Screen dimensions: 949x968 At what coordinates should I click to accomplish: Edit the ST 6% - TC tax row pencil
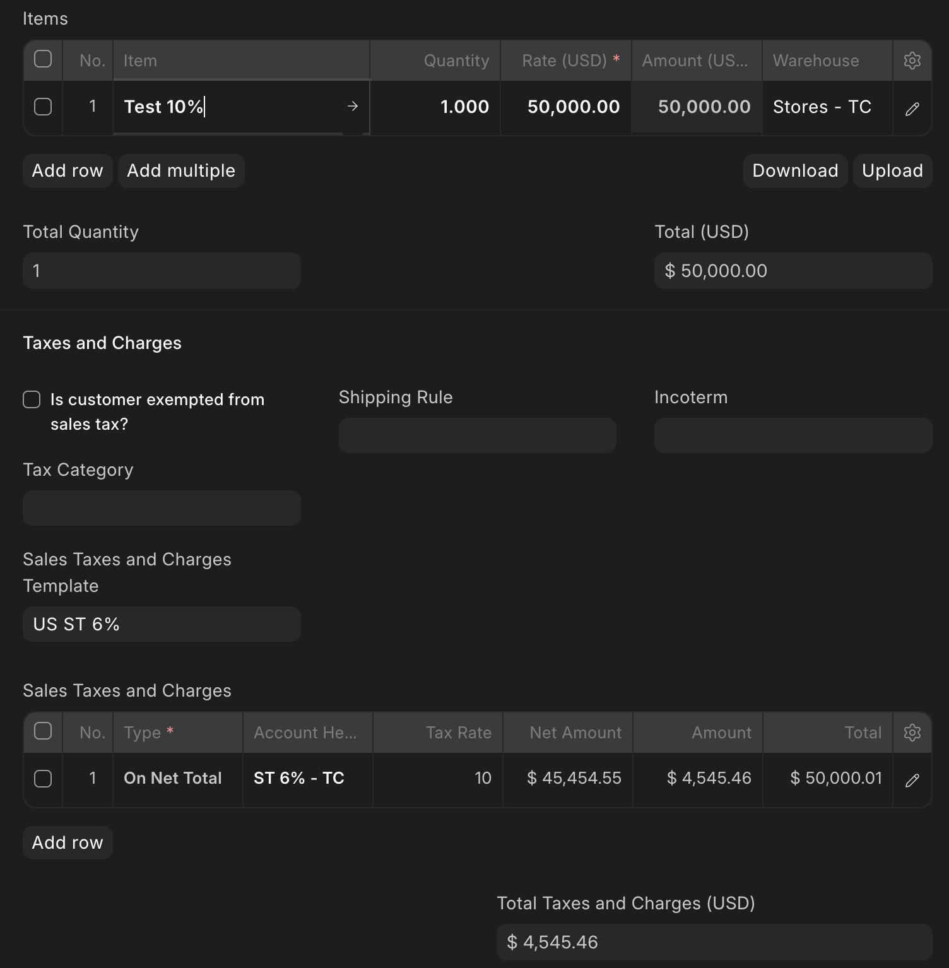pyautogui.click(x=912, y=781)
